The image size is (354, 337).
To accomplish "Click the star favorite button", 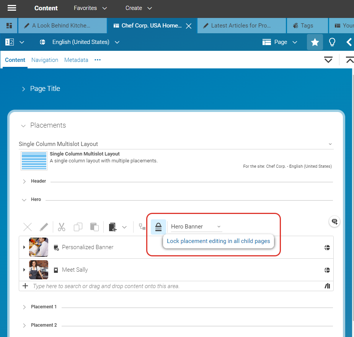I will (x=315, y=42).
